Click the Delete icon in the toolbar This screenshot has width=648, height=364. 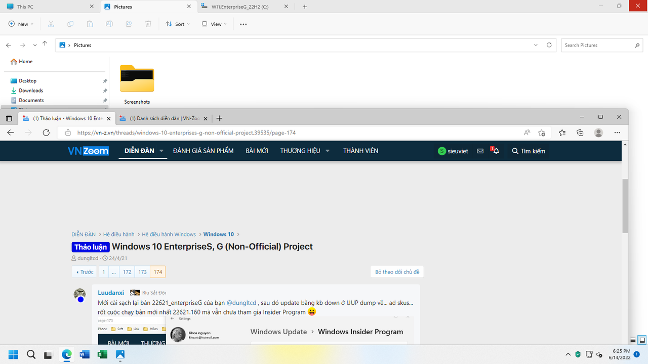pos(147,24)
